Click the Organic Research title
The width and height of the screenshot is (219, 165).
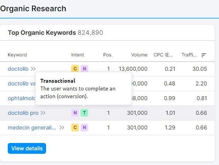pyautogui.click(x=33, y=9)
